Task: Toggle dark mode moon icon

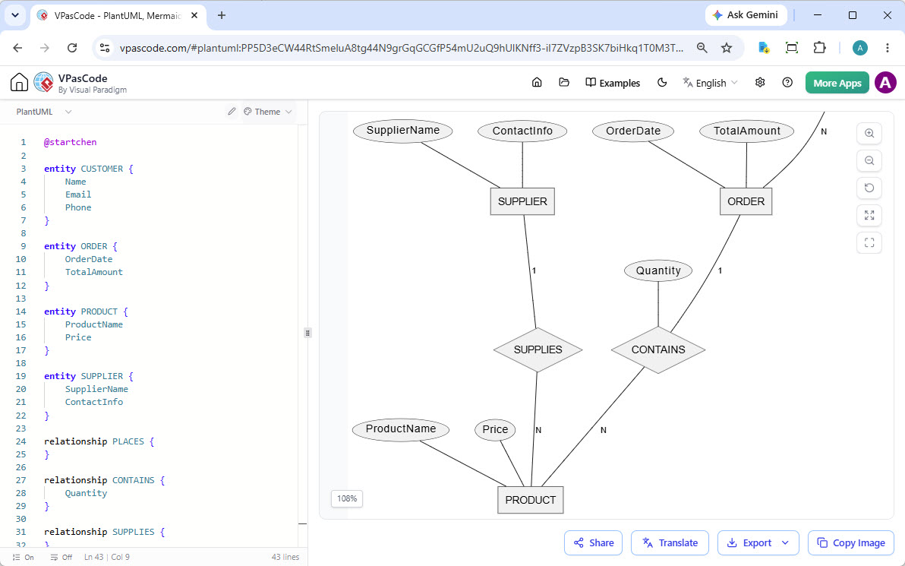Action: (662, 83)
